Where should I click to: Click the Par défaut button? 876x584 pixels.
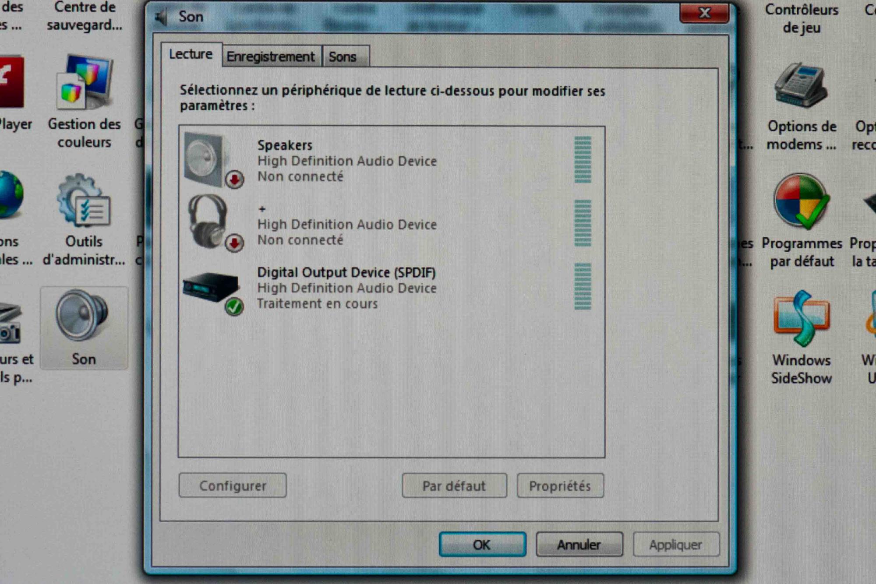pos(454,485)
